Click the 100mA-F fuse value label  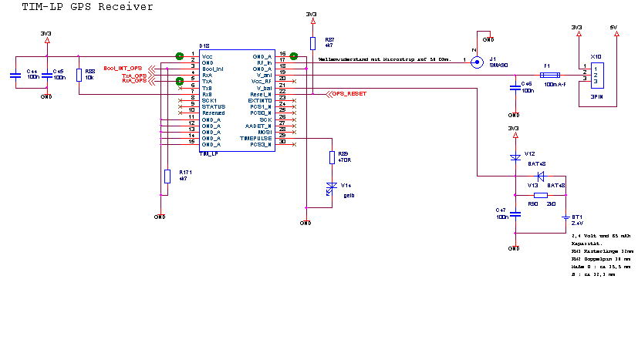pyautogui.click(x=555, y=85)
